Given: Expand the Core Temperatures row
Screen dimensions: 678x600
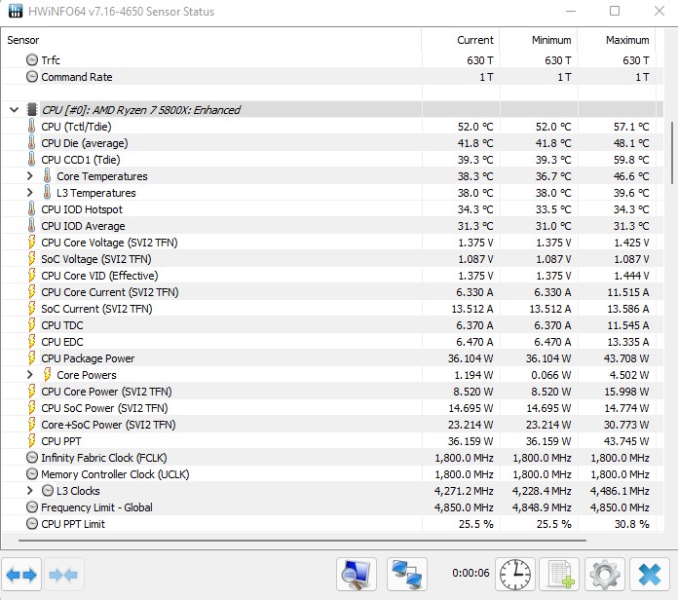Looking at the screenshot, I should click(30, 176).
